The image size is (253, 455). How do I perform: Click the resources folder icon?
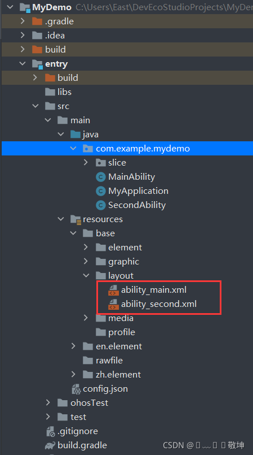pos(76,219)
